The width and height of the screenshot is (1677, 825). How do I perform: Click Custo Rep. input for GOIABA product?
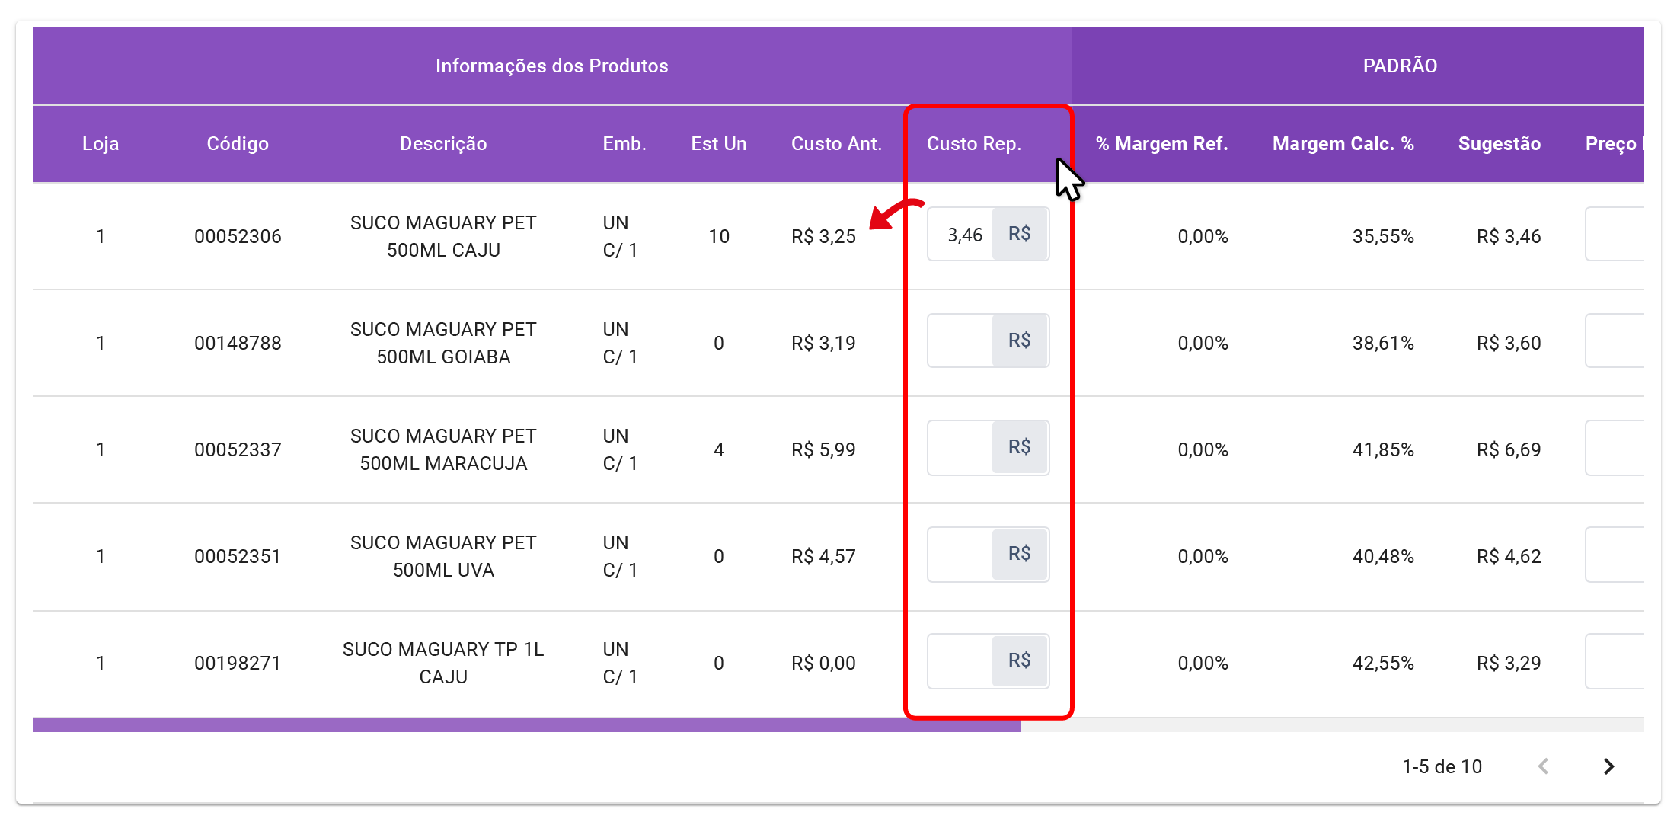(960, 341)
